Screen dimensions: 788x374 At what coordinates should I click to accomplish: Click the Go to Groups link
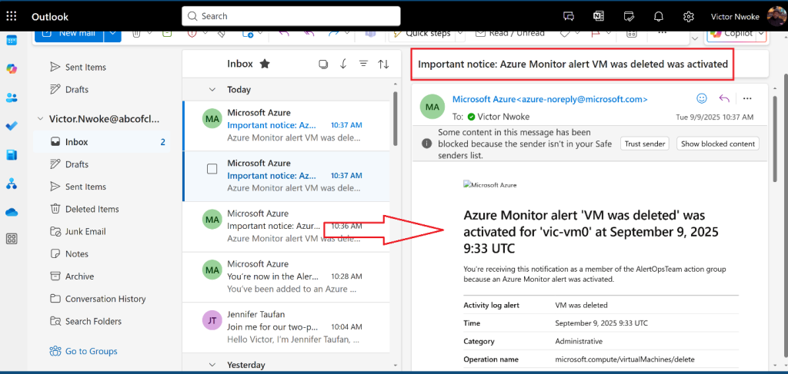91,351
